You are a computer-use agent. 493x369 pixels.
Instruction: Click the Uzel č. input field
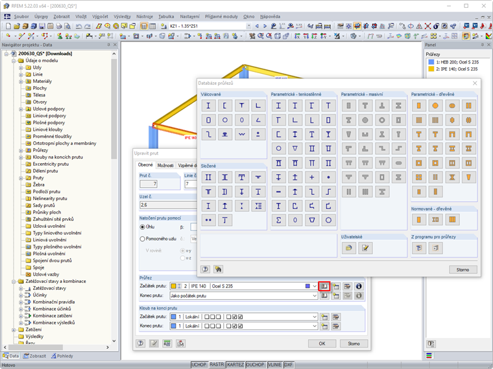pyautogui.click(x=168, y=205)
